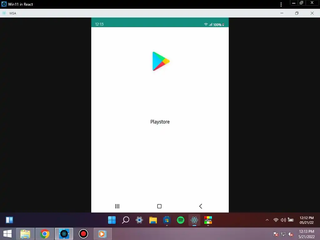Screen dimensions: 320x240
Task: Open the outer network tray icon
Action: pyautogui.click(x=283, y=234)
